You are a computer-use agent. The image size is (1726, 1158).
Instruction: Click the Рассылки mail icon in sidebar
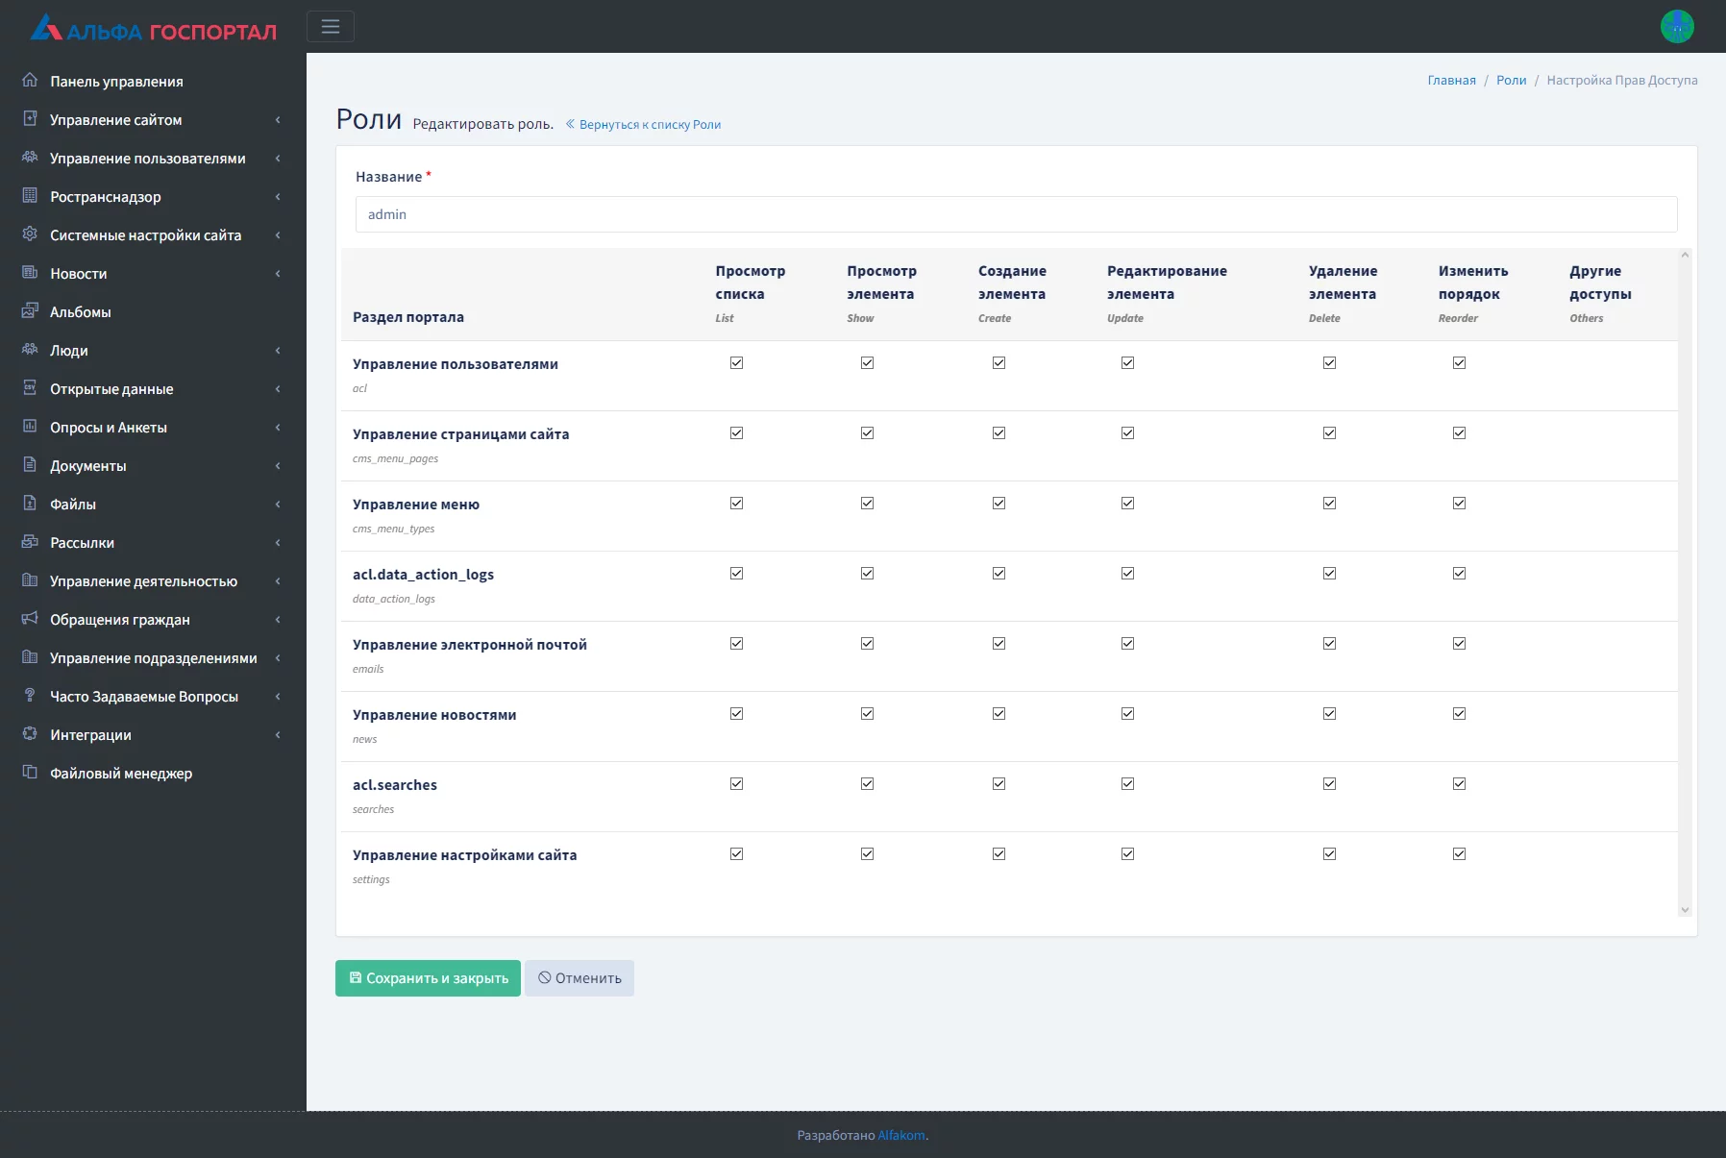click(x=30, y=542)
